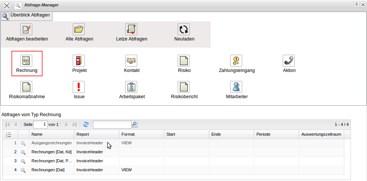Image resolution: width=367 pixels, height=181 pixels.
Task: Open Letze Abfragen icon
Action: (x=131, y=30)
